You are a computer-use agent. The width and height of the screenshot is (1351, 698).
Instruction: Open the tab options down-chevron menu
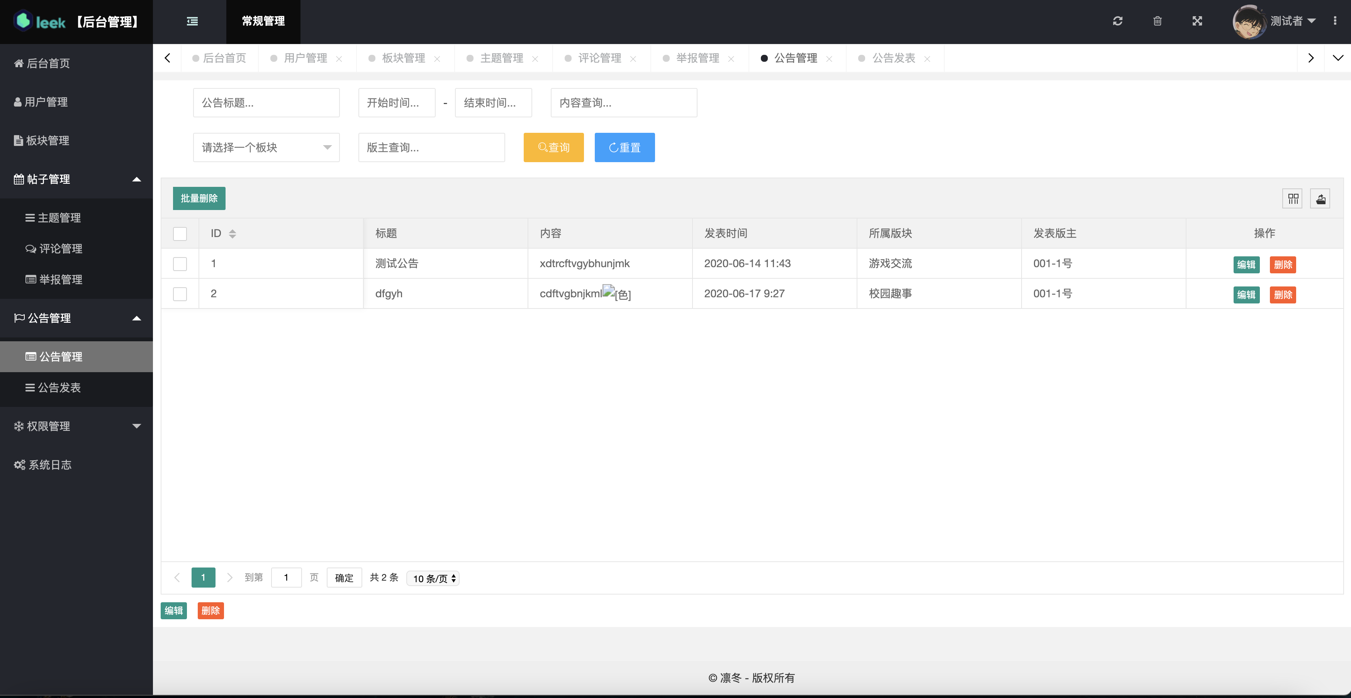(x=1338, y=58)
